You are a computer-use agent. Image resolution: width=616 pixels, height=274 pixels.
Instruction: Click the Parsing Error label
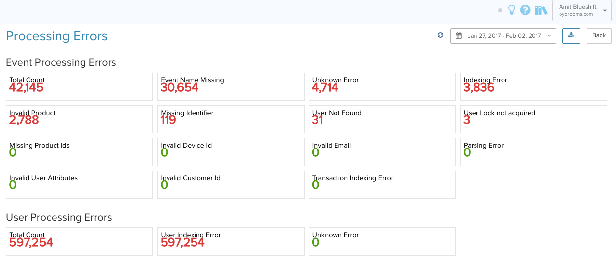click(484, 146)
